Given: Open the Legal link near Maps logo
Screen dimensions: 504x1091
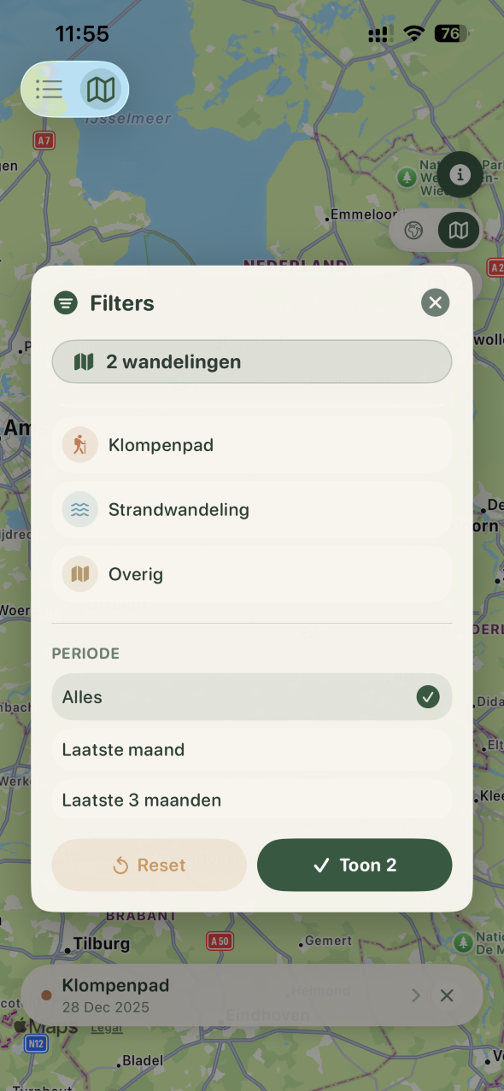Looking at the screenshot, I should click(x=106, y=1027).
